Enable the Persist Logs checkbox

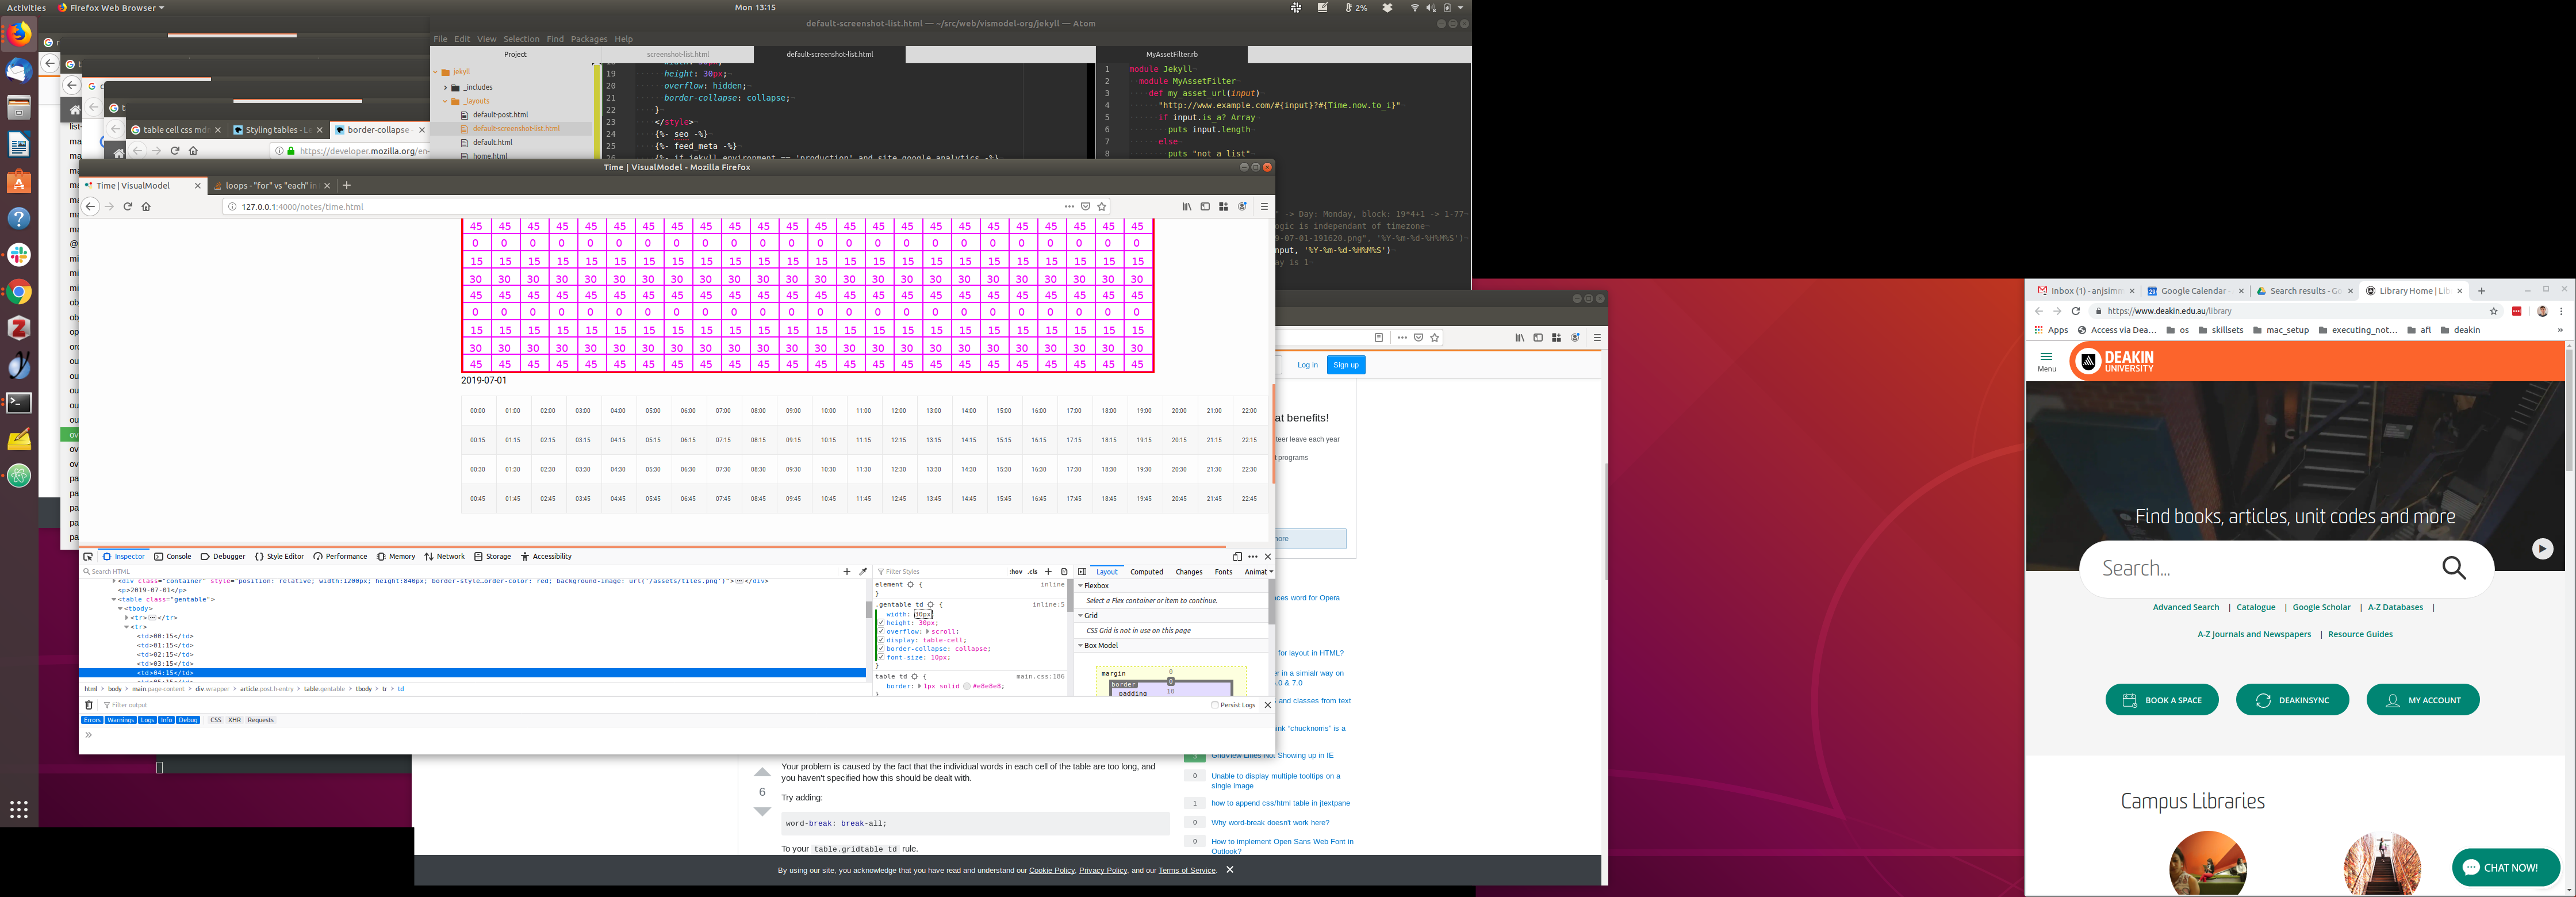1215,705
